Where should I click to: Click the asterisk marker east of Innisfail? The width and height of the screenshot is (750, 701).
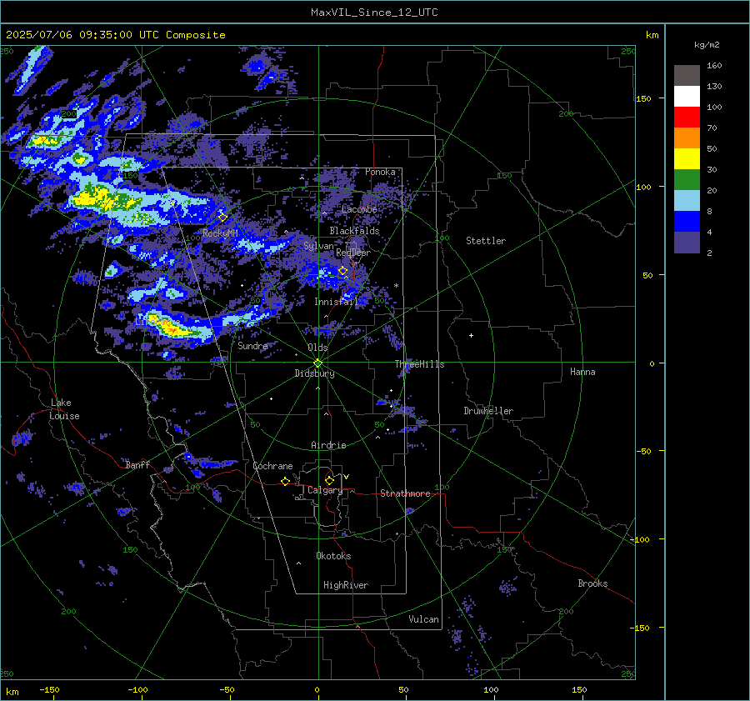click(x=396, y=286)
